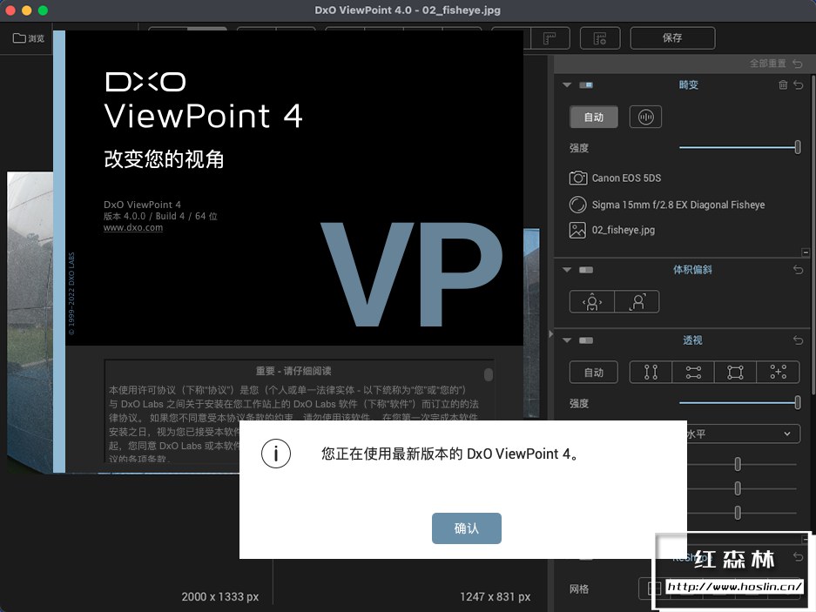Click the Canon EOS 5DS text
Screen dimensions: 816x612
[x=626, y=178]
